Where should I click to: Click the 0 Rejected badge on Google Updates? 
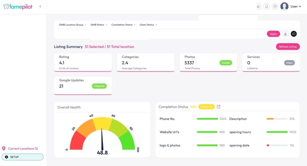click(x=99, y=86)
